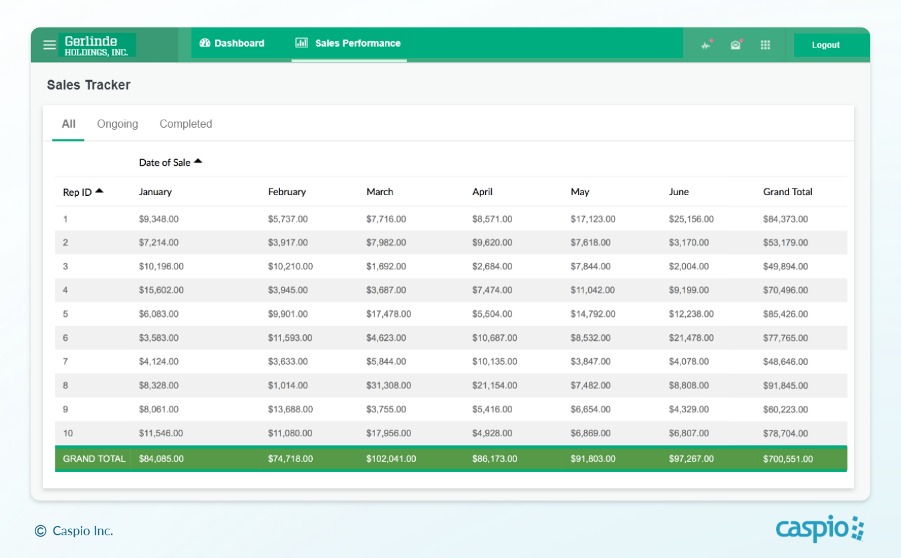Screen dimensions: 901x558
Task: Click the March column header
Action: coord(380,192)
